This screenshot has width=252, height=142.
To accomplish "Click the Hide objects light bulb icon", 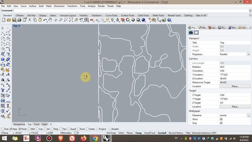I will (x=112, y=20).
